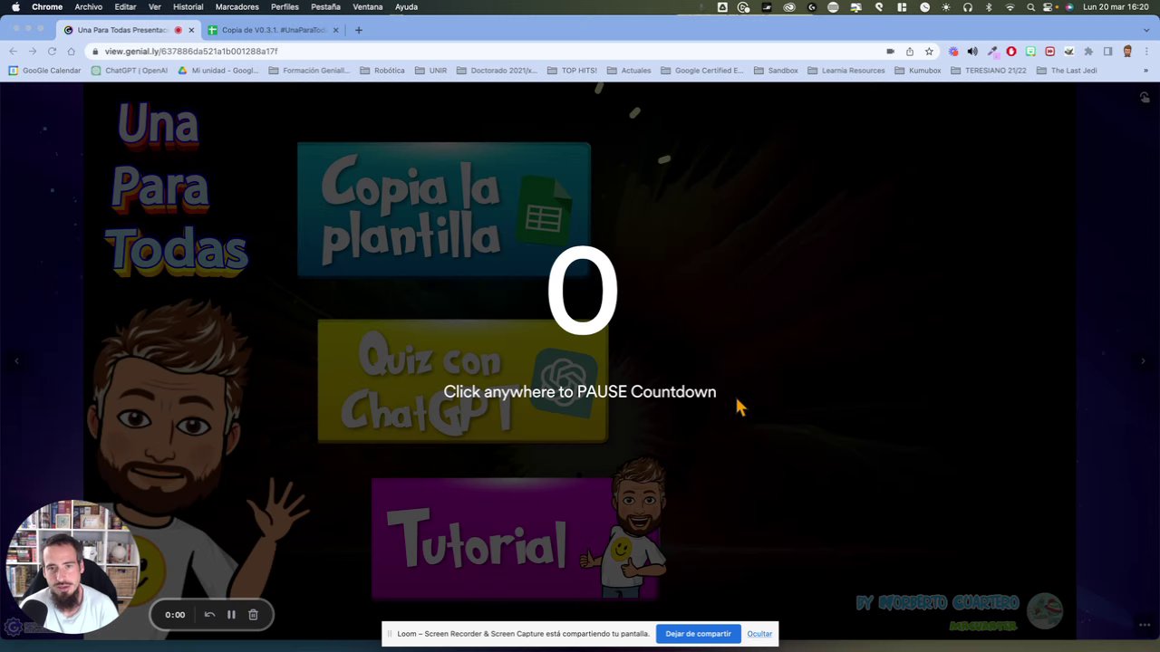Click the Ocultar link

(759, 634)
